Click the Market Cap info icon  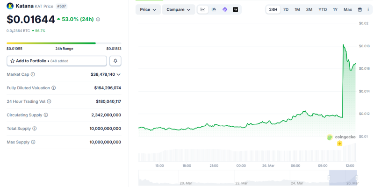click(x=33, y=74)
